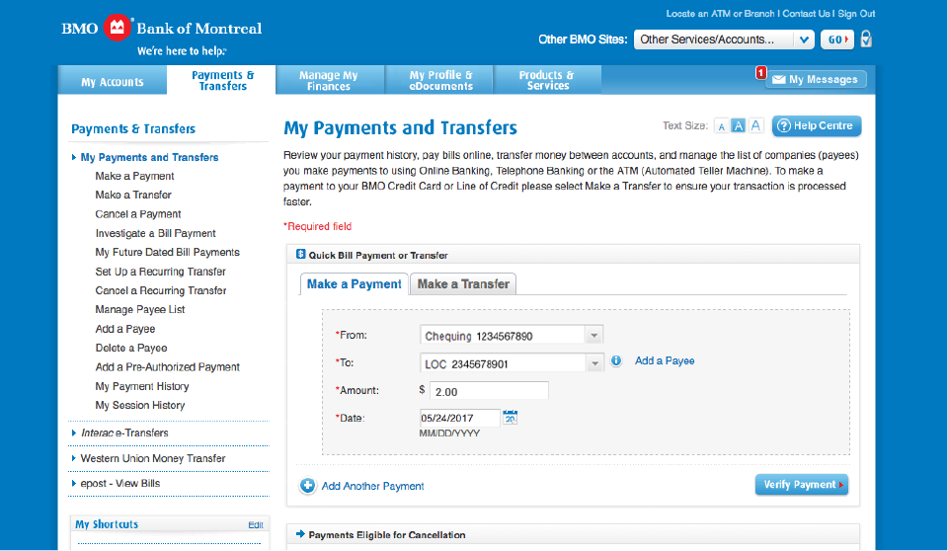Click the GO button
Viewport: 948px width, 551px height.
point(837,39)
